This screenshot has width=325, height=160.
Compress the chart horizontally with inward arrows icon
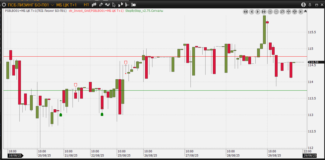[288, 12]
